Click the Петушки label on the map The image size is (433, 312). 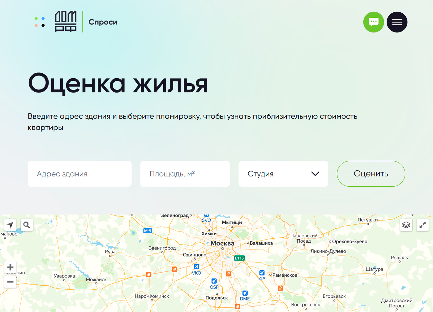368,220
